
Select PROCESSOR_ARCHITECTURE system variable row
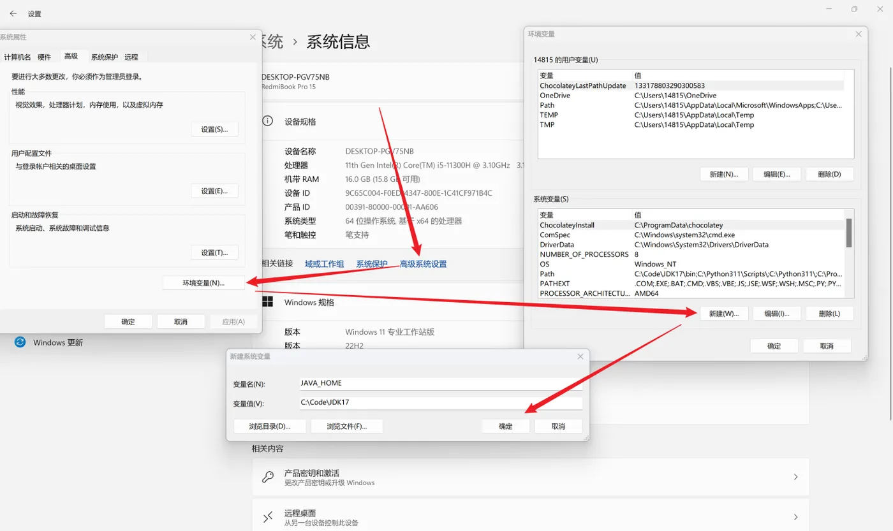pyautogui.click(x=691, y=294)
